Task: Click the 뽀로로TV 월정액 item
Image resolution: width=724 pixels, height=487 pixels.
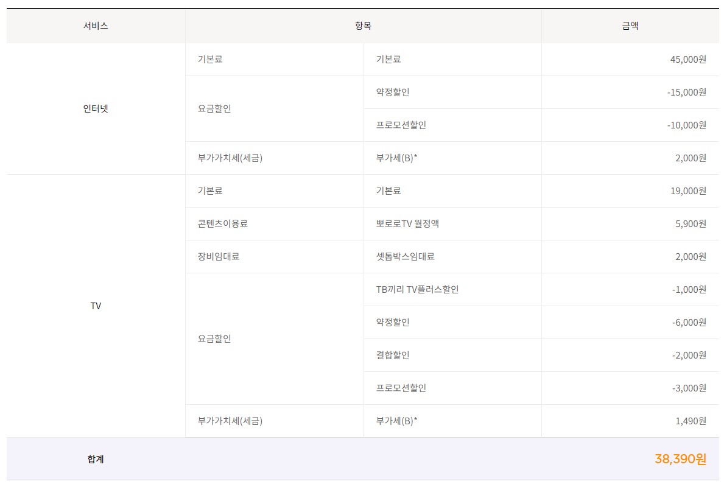Action: point(407,224)
